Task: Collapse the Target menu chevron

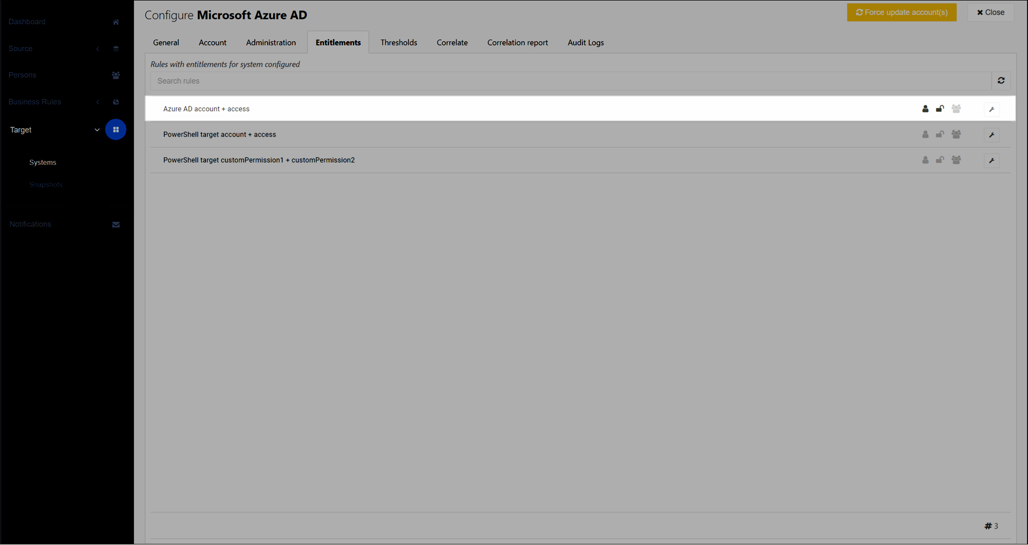Action: [x=97, y=130]
